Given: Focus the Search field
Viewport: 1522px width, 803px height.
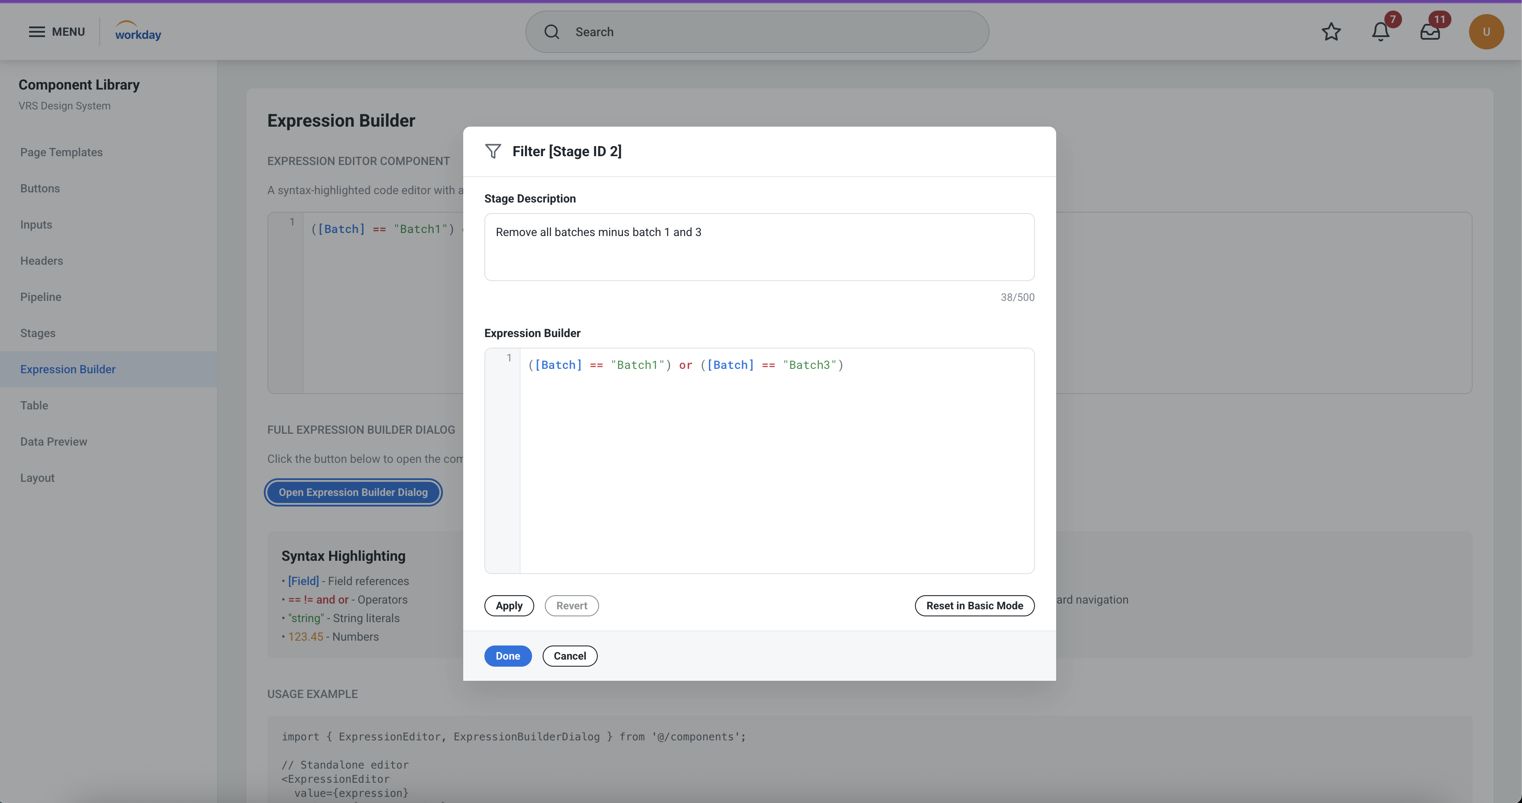Looking at the screenshot, I should (x=757, y=32).
